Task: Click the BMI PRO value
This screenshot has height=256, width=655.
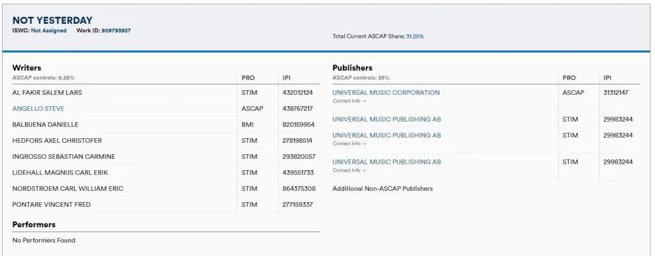Action: [248, 125]
